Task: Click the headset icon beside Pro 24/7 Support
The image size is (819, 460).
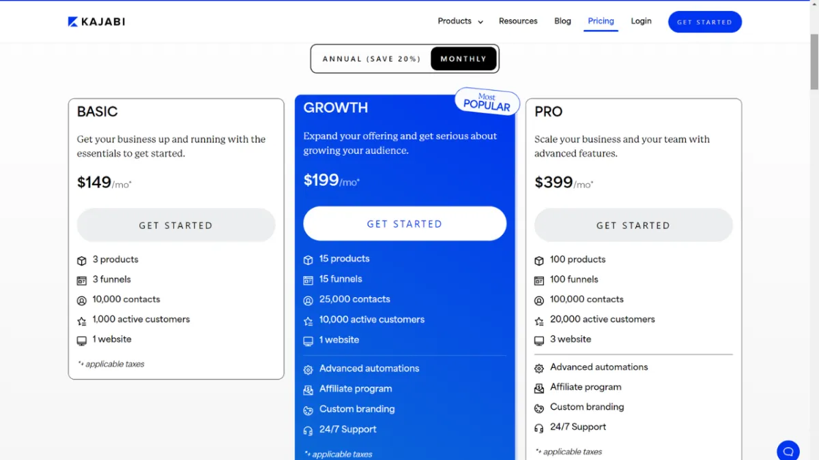Action: 539,427
